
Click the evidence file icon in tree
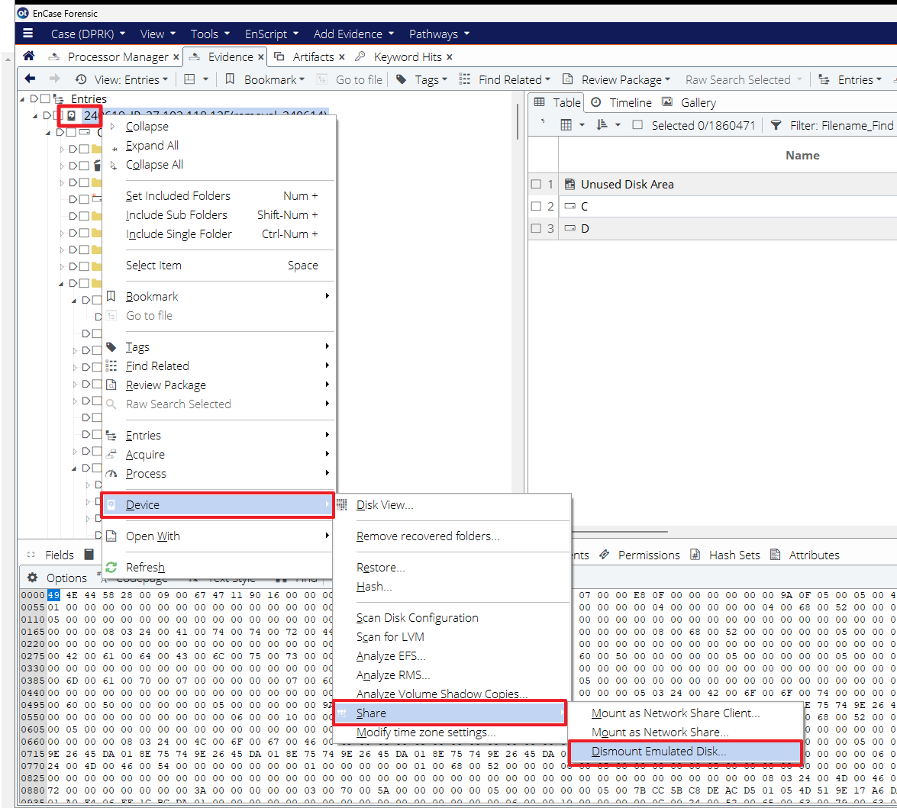72,116
